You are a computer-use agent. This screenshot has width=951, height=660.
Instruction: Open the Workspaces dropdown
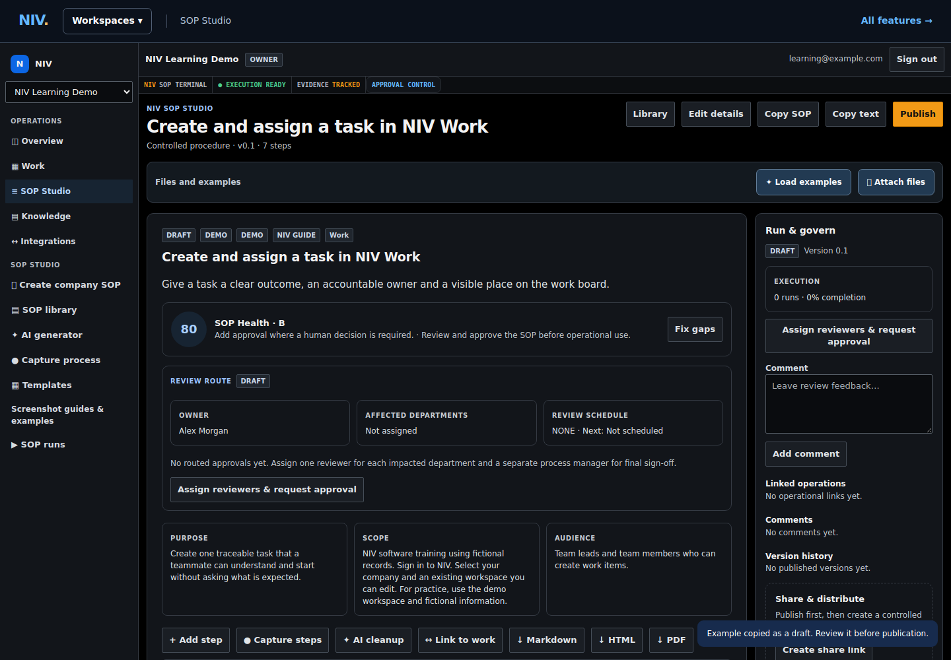click(x=107, y=21)
